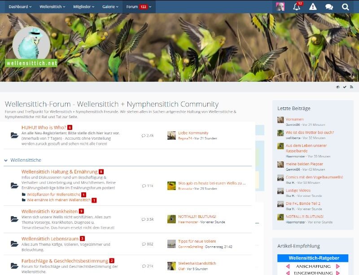This screenshot has height=275, width=359.
Task: Click the red 122 badge on Forum
Action: click(x=144, y=7)
